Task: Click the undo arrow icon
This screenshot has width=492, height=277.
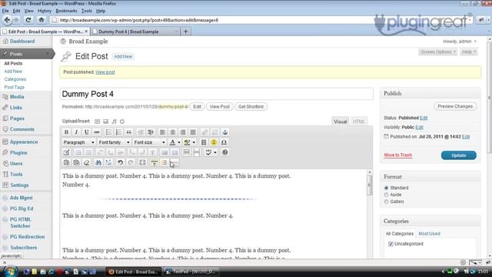Action: pyautogui.click(x=120, y=162)
